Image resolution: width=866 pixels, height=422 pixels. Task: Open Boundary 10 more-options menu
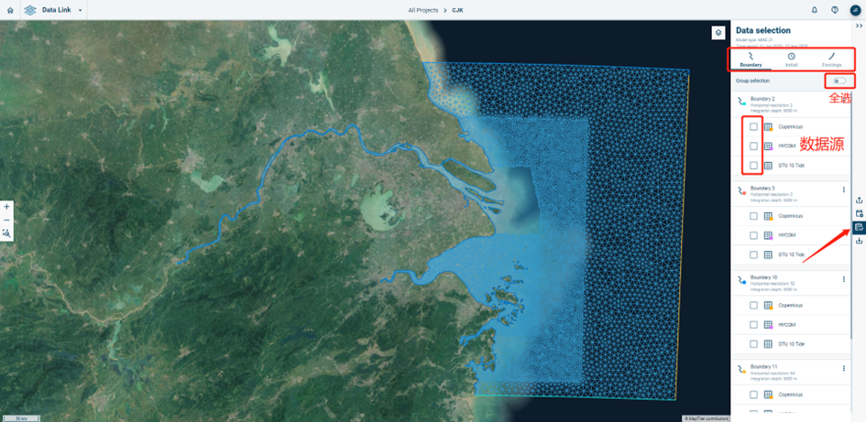tap(844, 279)
